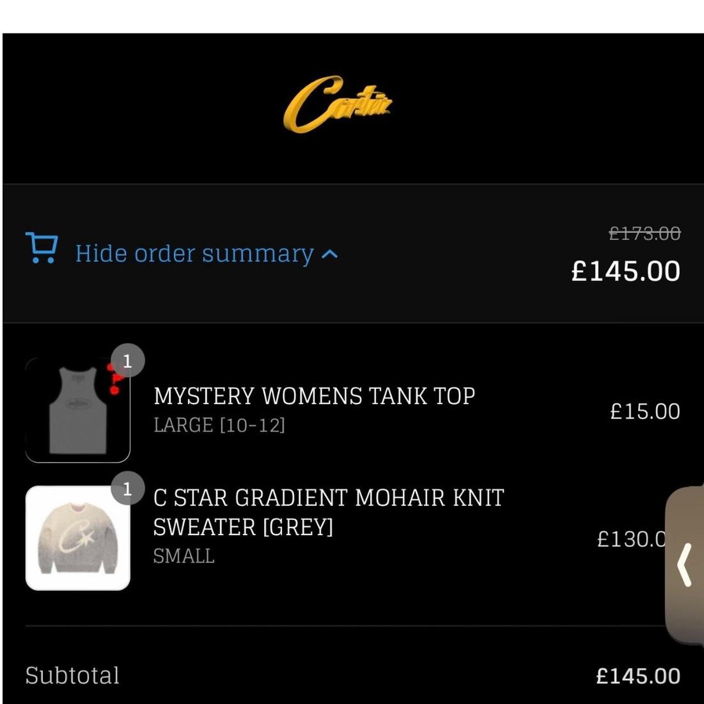Click the £145.00 order total at top
The height and width of the screenshot is (704, 704).
tap(625, 271)
